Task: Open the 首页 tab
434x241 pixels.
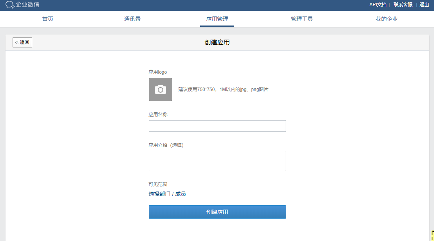Action: [x=47, y=19]
